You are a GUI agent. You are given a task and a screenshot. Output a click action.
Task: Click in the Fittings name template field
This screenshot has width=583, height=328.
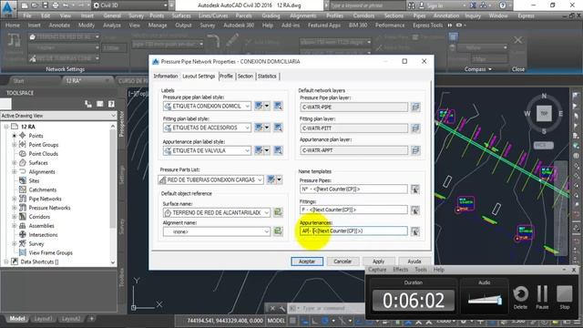point(353,210)
